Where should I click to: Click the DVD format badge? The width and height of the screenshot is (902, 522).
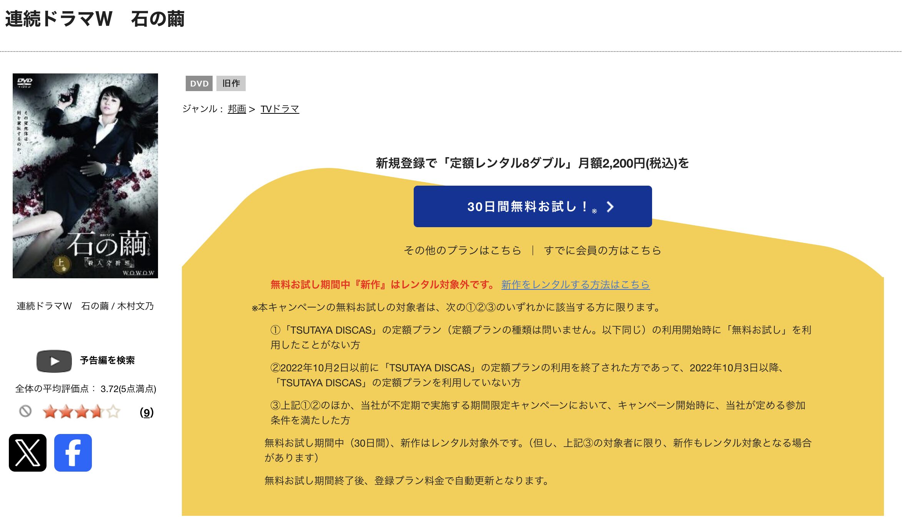pos(199,83)
